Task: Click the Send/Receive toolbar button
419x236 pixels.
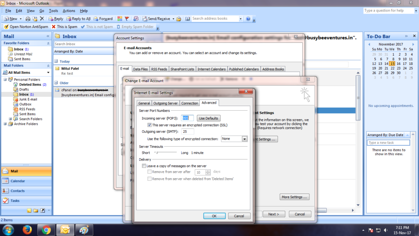Action: pyautogui.click(x=156, y=19)
